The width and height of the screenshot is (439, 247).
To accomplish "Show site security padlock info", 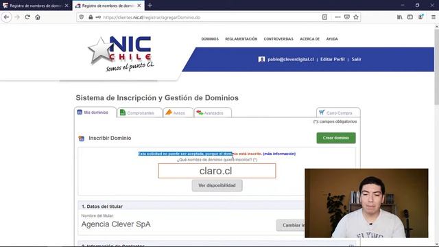I will [x=91, y=17].
